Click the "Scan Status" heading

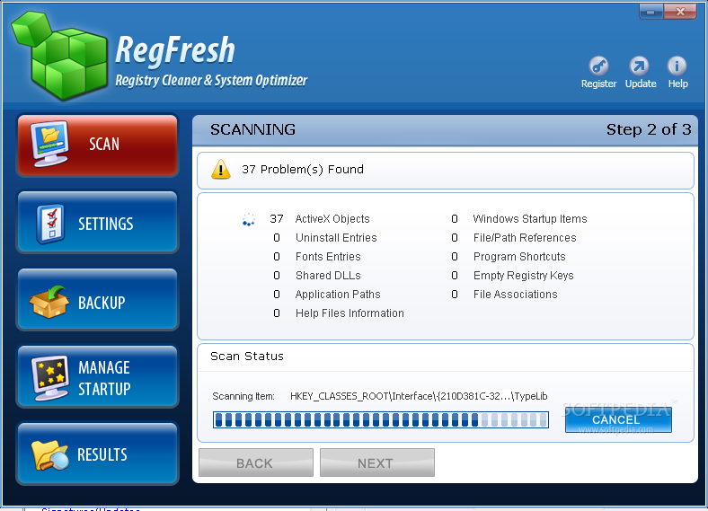pos(246,357)
